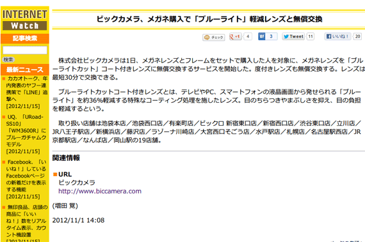
Task: Click the author name 増田 覚
Action: (x=65, y=206)
